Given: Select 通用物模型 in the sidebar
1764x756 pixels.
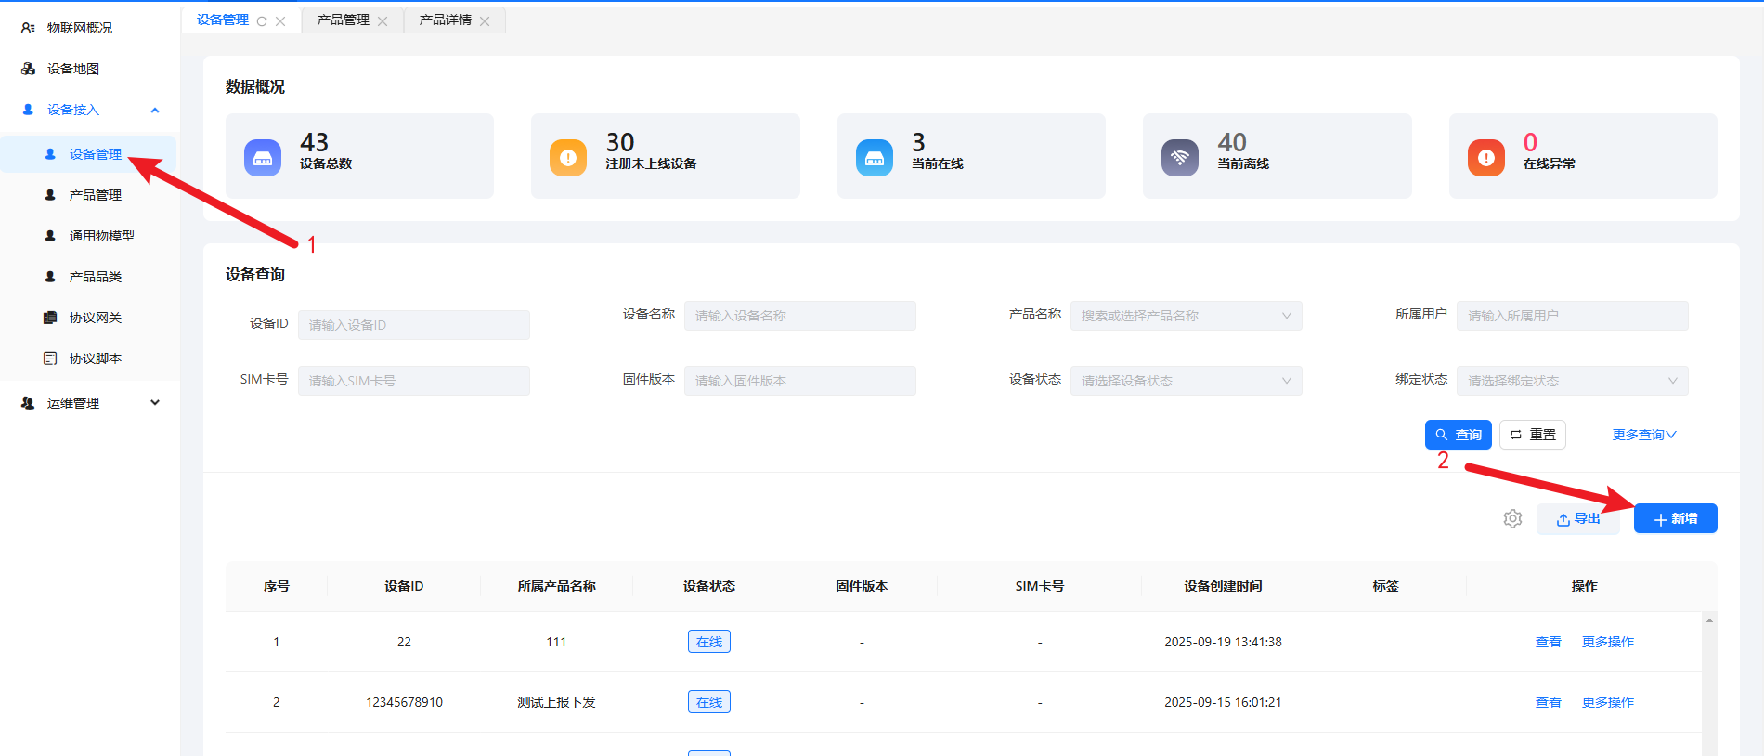Looking at the screenshot, I should tap(101, 236).
